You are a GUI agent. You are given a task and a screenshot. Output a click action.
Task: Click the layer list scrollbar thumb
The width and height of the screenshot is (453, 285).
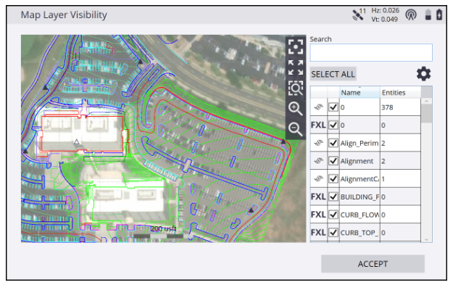coord(427,114)
